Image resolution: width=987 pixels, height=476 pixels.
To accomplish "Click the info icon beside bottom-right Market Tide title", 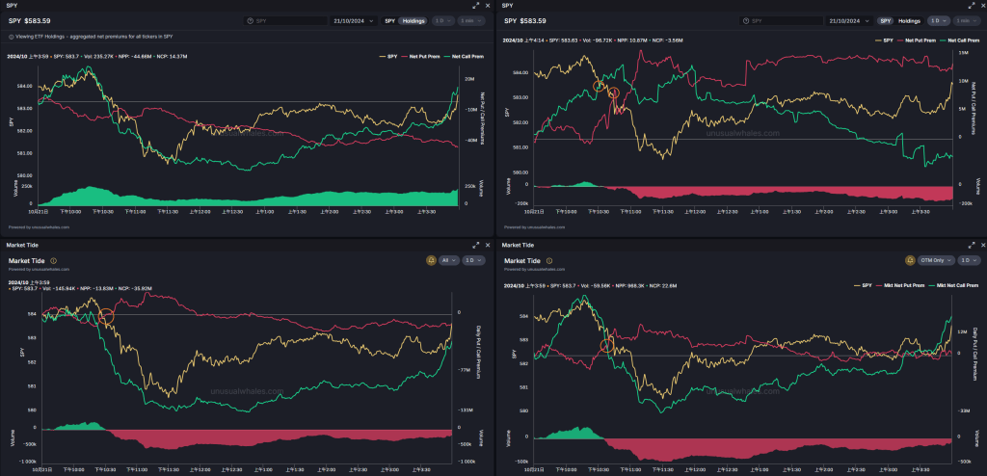I will pos(548,260).
